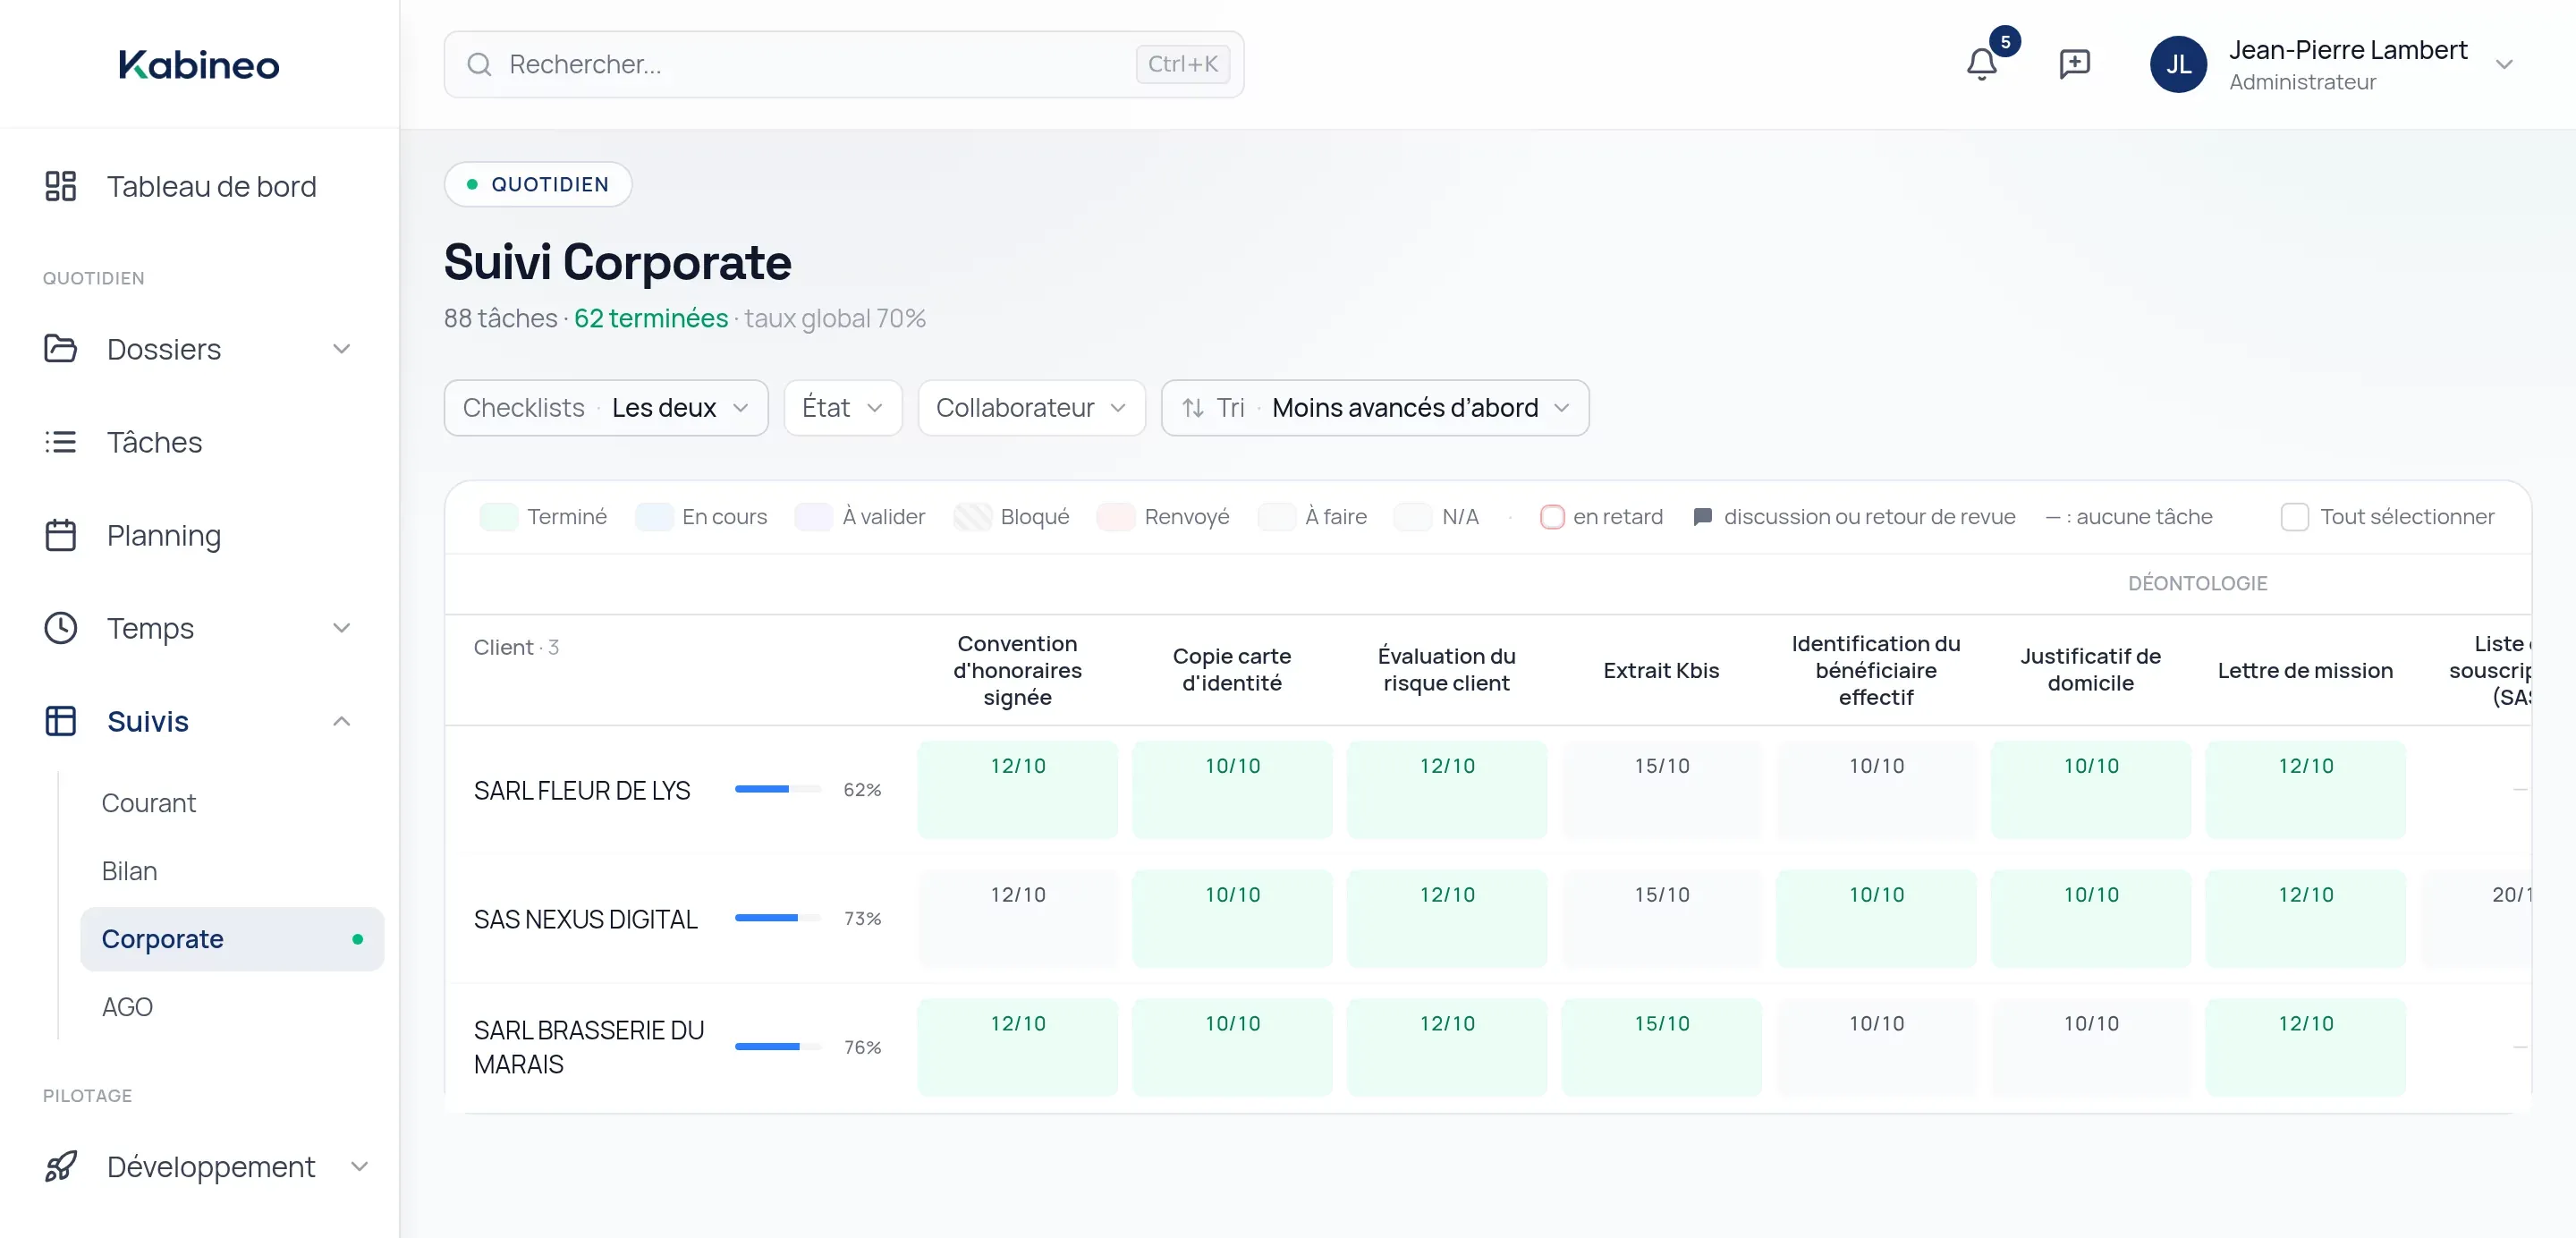
Task: Click the discussion flag legend icon
Action: (x=1702, y=517)
